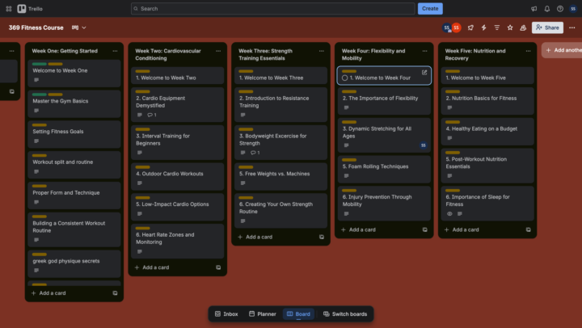
Task: Star the 369 Fitness Course board
Action: point(509,27)
